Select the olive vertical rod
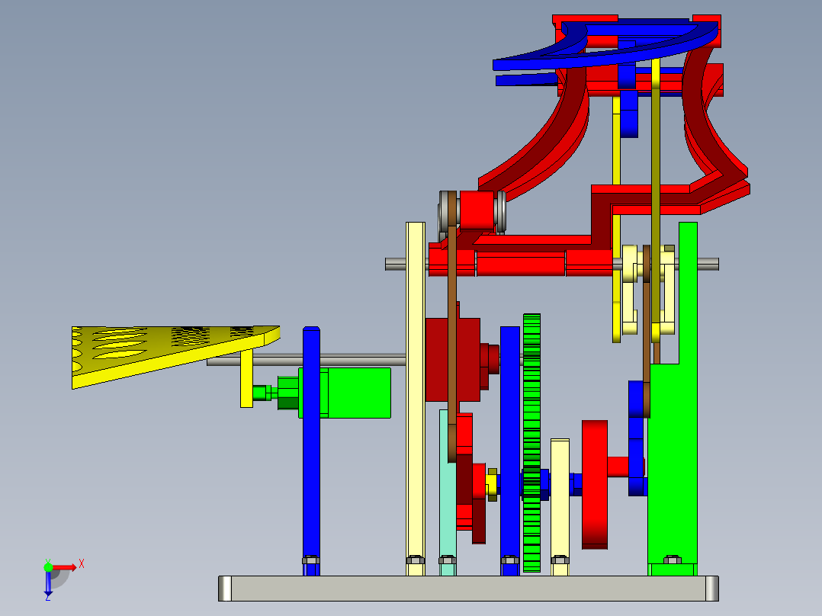This screenshot has width=822, height=616. tap(655, 199)
